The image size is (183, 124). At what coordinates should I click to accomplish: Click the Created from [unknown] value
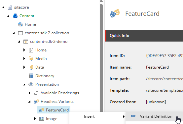(x=156, y=102)
